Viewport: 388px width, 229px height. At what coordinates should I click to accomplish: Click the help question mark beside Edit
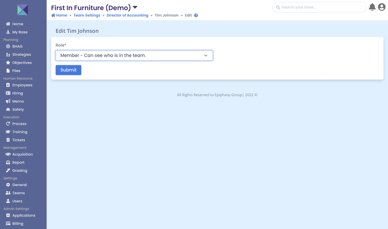pyautogui.click(x=196, y=15)
